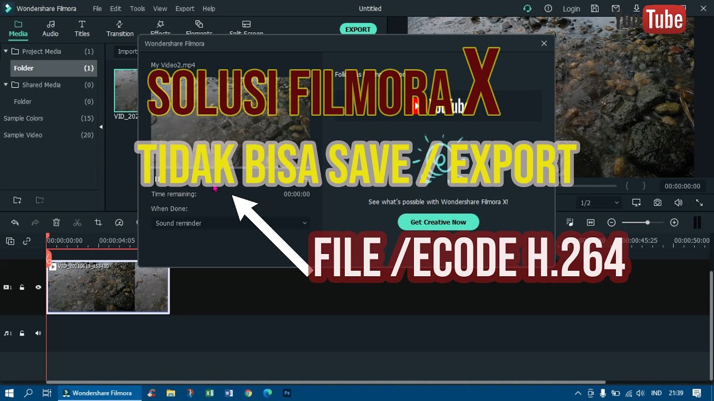The width and height of the screenshot is (714, 401).
Task: Toggle lock on audio track 1
Action: pyautogui.click(x=22, y=333)
